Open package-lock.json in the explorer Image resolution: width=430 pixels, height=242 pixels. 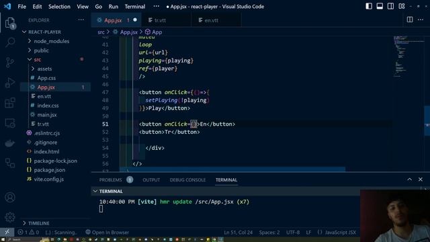[55, 161]
